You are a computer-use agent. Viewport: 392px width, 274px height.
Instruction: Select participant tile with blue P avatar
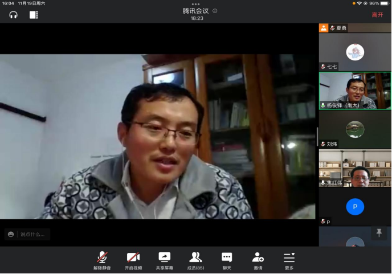pos(355,207)
